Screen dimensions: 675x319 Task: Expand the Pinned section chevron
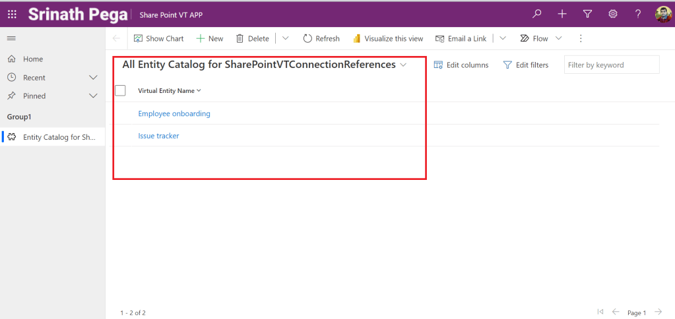tap(93, 96)
